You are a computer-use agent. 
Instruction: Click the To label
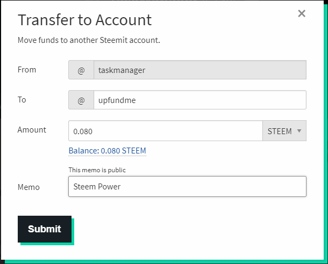22,100
